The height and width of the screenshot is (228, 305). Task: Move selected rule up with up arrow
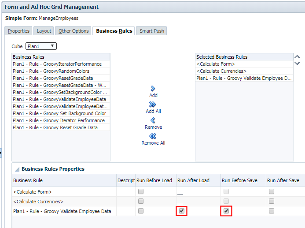point(298,57)
